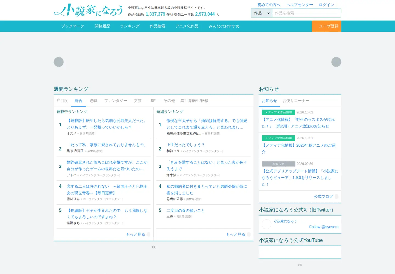This screenshot has width=395, height=274.
Task: Click author name 塩野さち
Action: point(73,223)
